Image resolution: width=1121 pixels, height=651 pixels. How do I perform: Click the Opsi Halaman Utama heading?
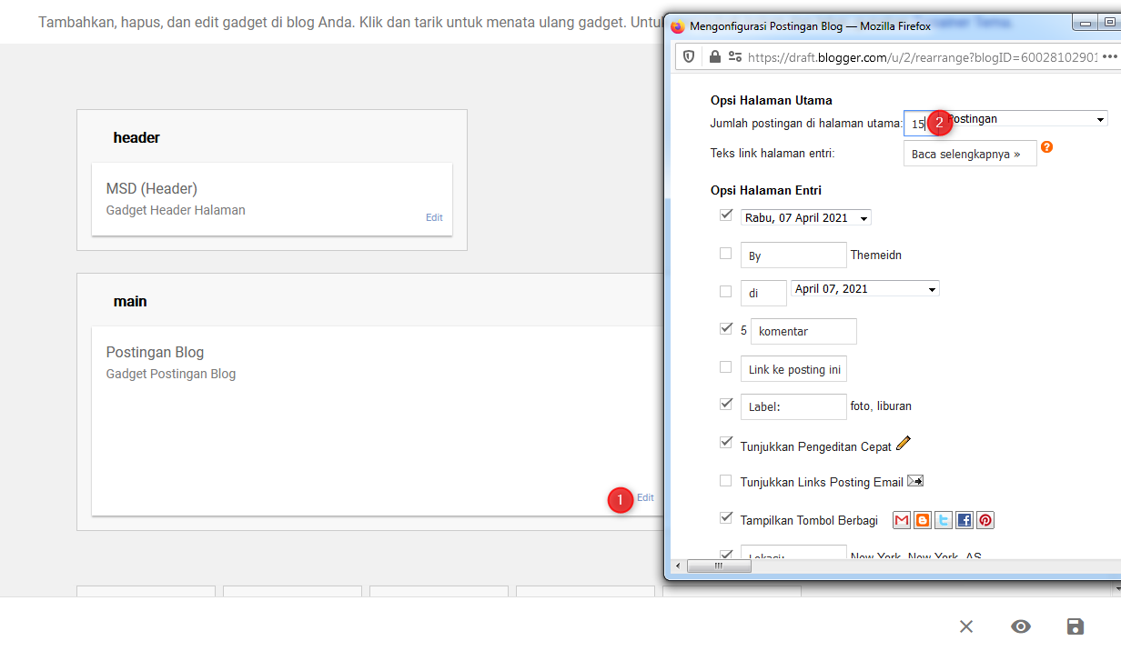click(772, 100)
